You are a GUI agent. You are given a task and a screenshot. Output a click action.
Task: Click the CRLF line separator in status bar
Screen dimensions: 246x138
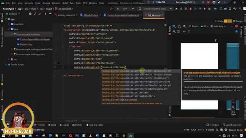[193, 130]
